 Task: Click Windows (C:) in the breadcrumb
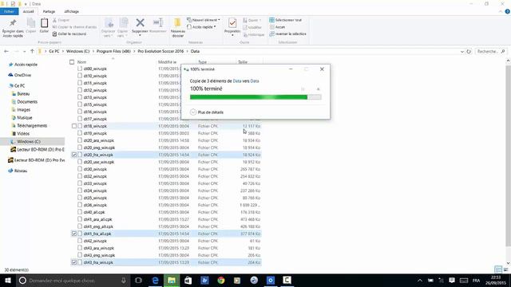pyautogui.click(x=78, y=51)
